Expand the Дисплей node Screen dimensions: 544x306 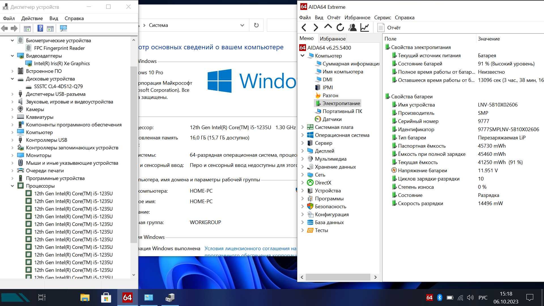[x=302, y=151]
